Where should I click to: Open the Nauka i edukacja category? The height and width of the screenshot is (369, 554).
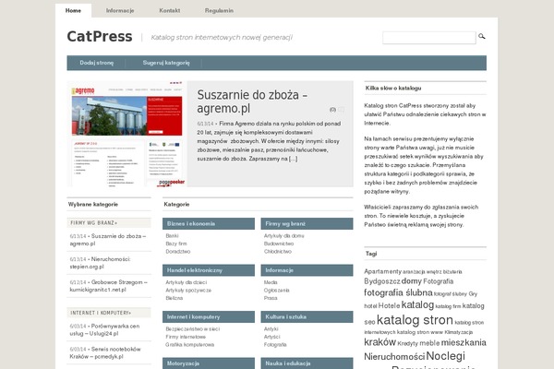307,363
